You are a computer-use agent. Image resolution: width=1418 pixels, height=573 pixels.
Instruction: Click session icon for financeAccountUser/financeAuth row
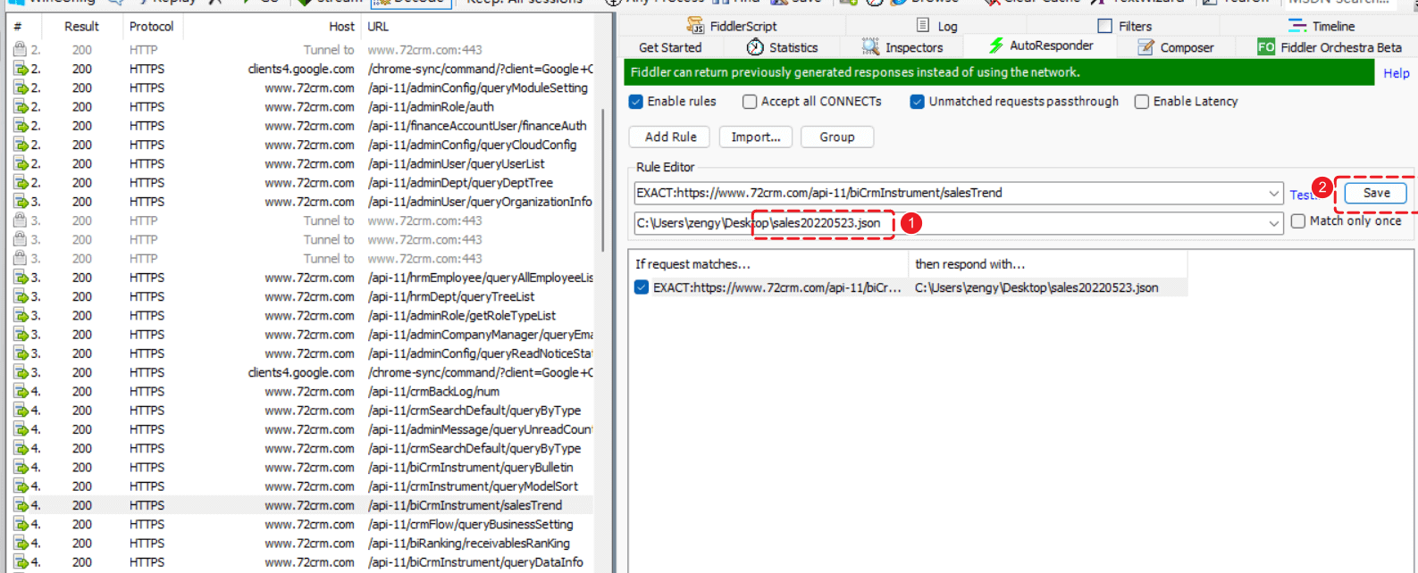click(21, 126)
